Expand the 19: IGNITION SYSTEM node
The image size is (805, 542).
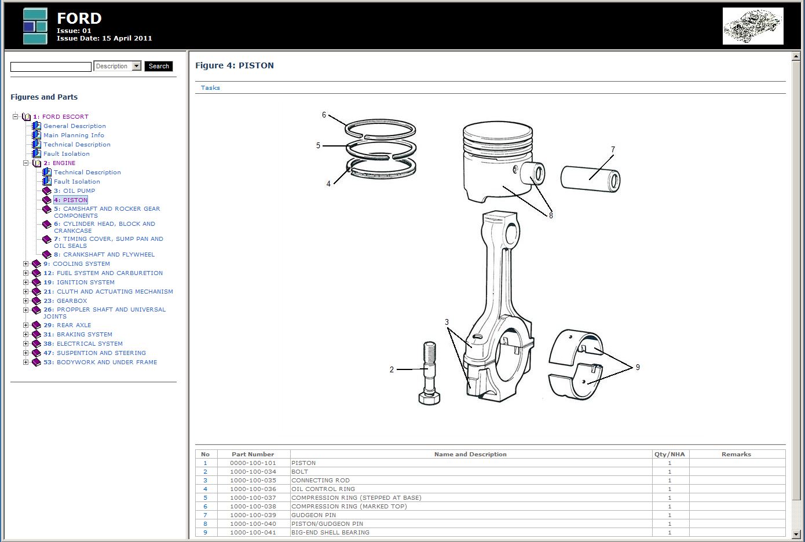[x=26, y=282]
